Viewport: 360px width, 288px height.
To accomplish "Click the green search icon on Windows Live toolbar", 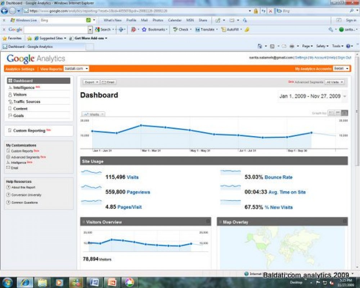I will coord(89,20).
